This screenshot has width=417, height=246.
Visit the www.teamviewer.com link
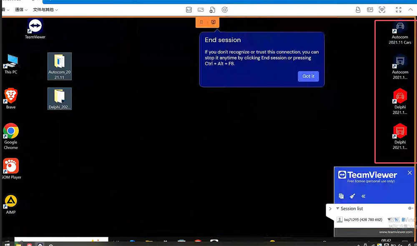tap(395, 232)
